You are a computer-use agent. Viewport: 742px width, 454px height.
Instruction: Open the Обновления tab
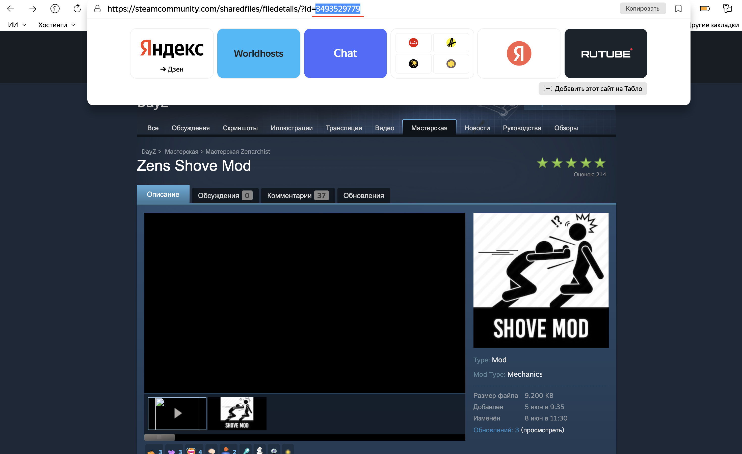[x=363, y=196]
